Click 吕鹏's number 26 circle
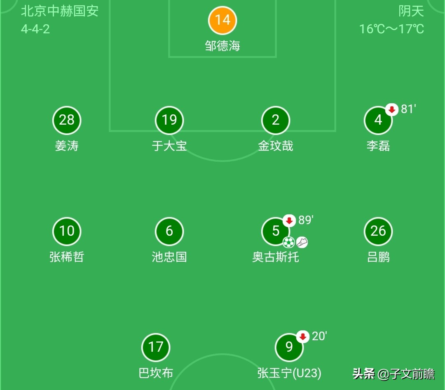The height and width of the screenshot is (390, 445). click(378, 231)
